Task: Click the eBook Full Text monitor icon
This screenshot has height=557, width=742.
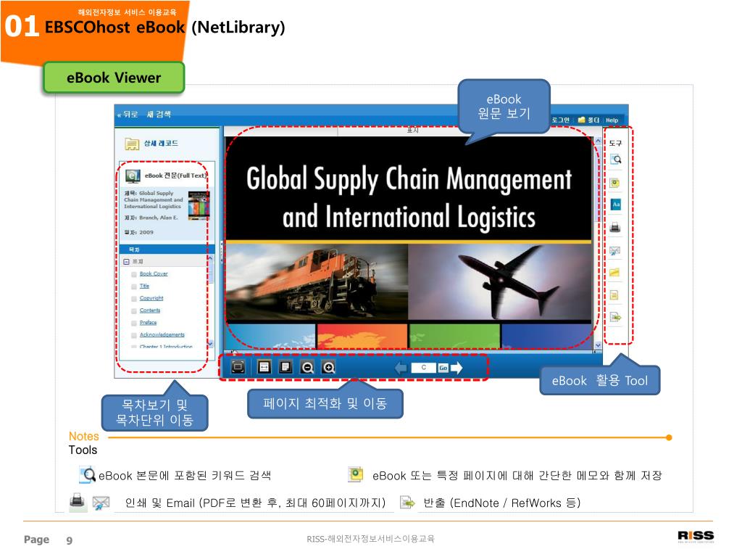Action: (133, 176)
